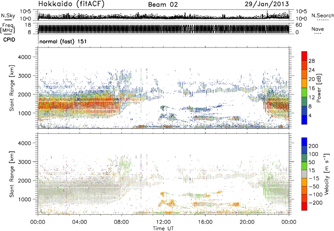Click the Power [dB] colorbar label

(319, 88)
